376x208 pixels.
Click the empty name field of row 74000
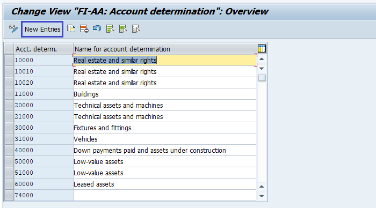pyautogui.click(x=165, y=195)
